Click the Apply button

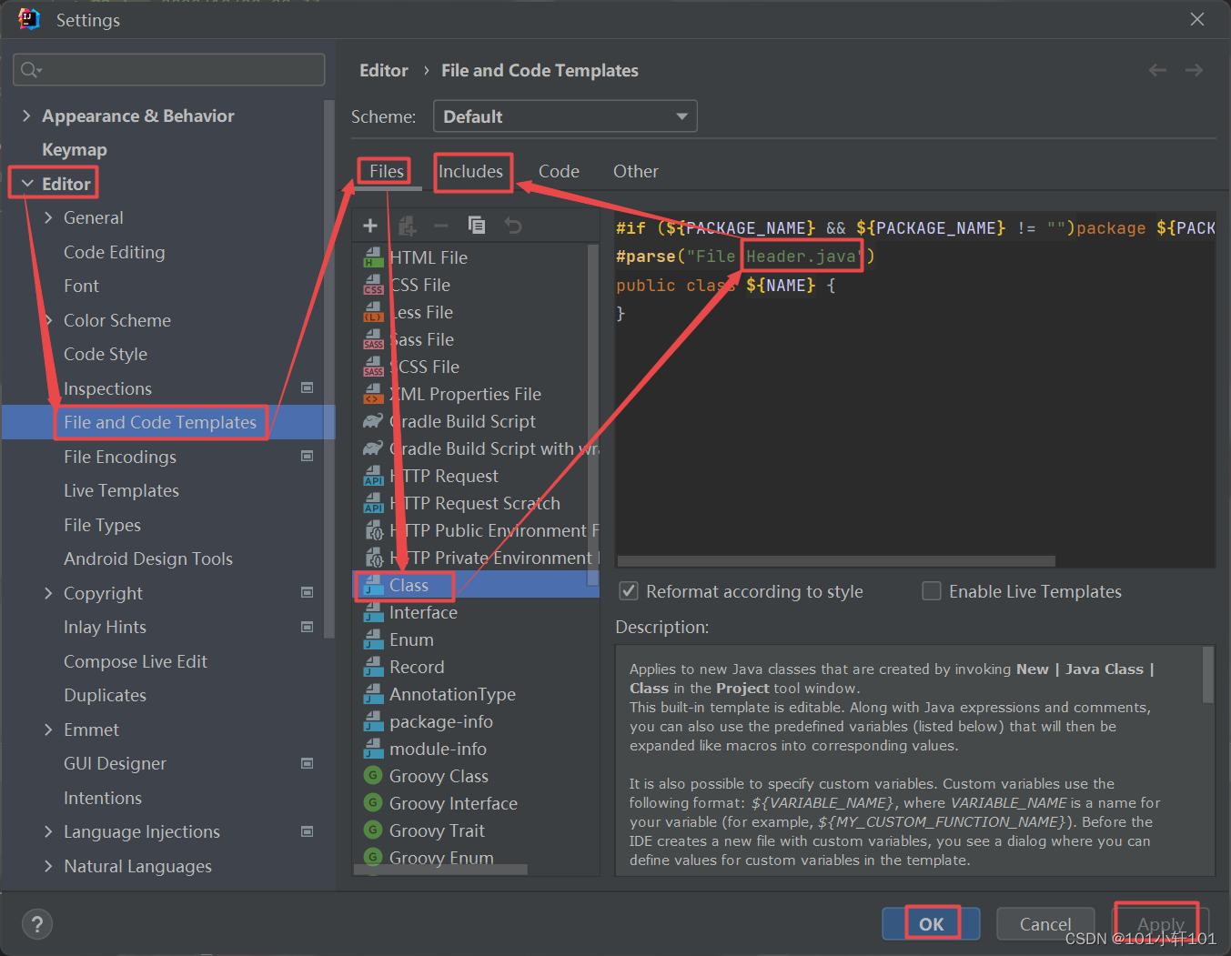coord(1161,924)
